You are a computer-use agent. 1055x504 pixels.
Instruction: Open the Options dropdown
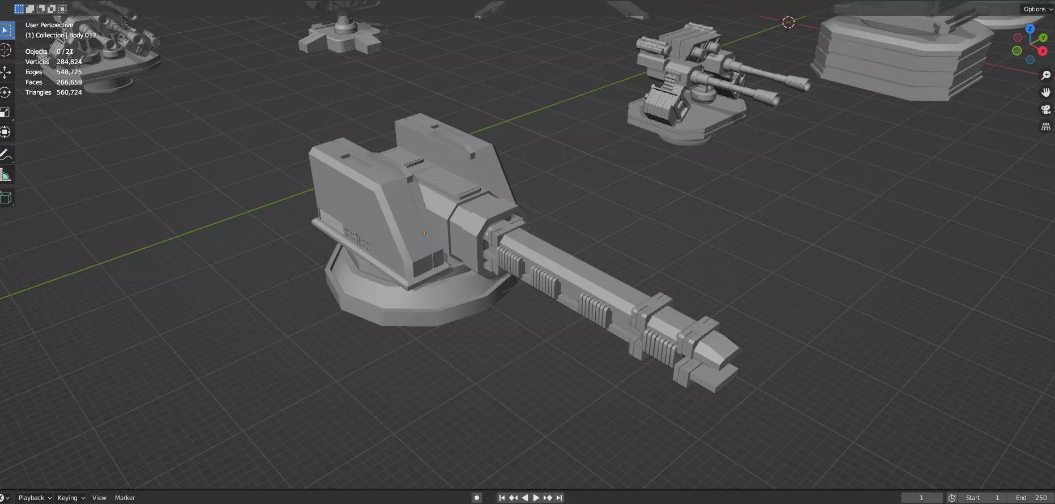pos(1037,9)
